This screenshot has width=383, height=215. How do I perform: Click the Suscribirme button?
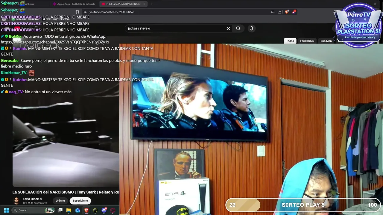click(80, 201)
